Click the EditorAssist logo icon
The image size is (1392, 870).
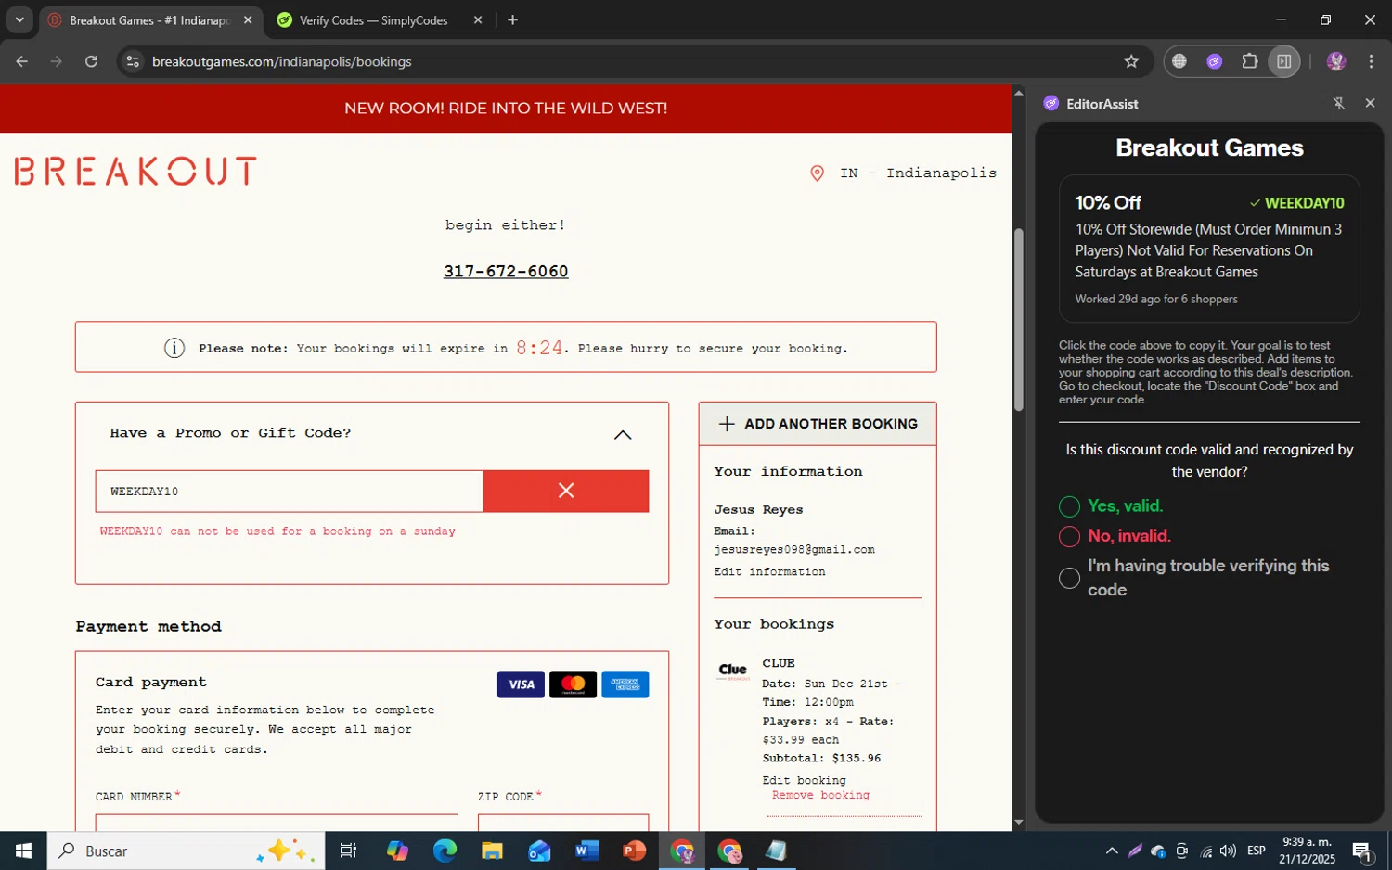click(1051, 103)
